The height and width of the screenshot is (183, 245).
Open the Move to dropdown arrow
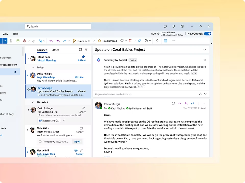point(44,41)
